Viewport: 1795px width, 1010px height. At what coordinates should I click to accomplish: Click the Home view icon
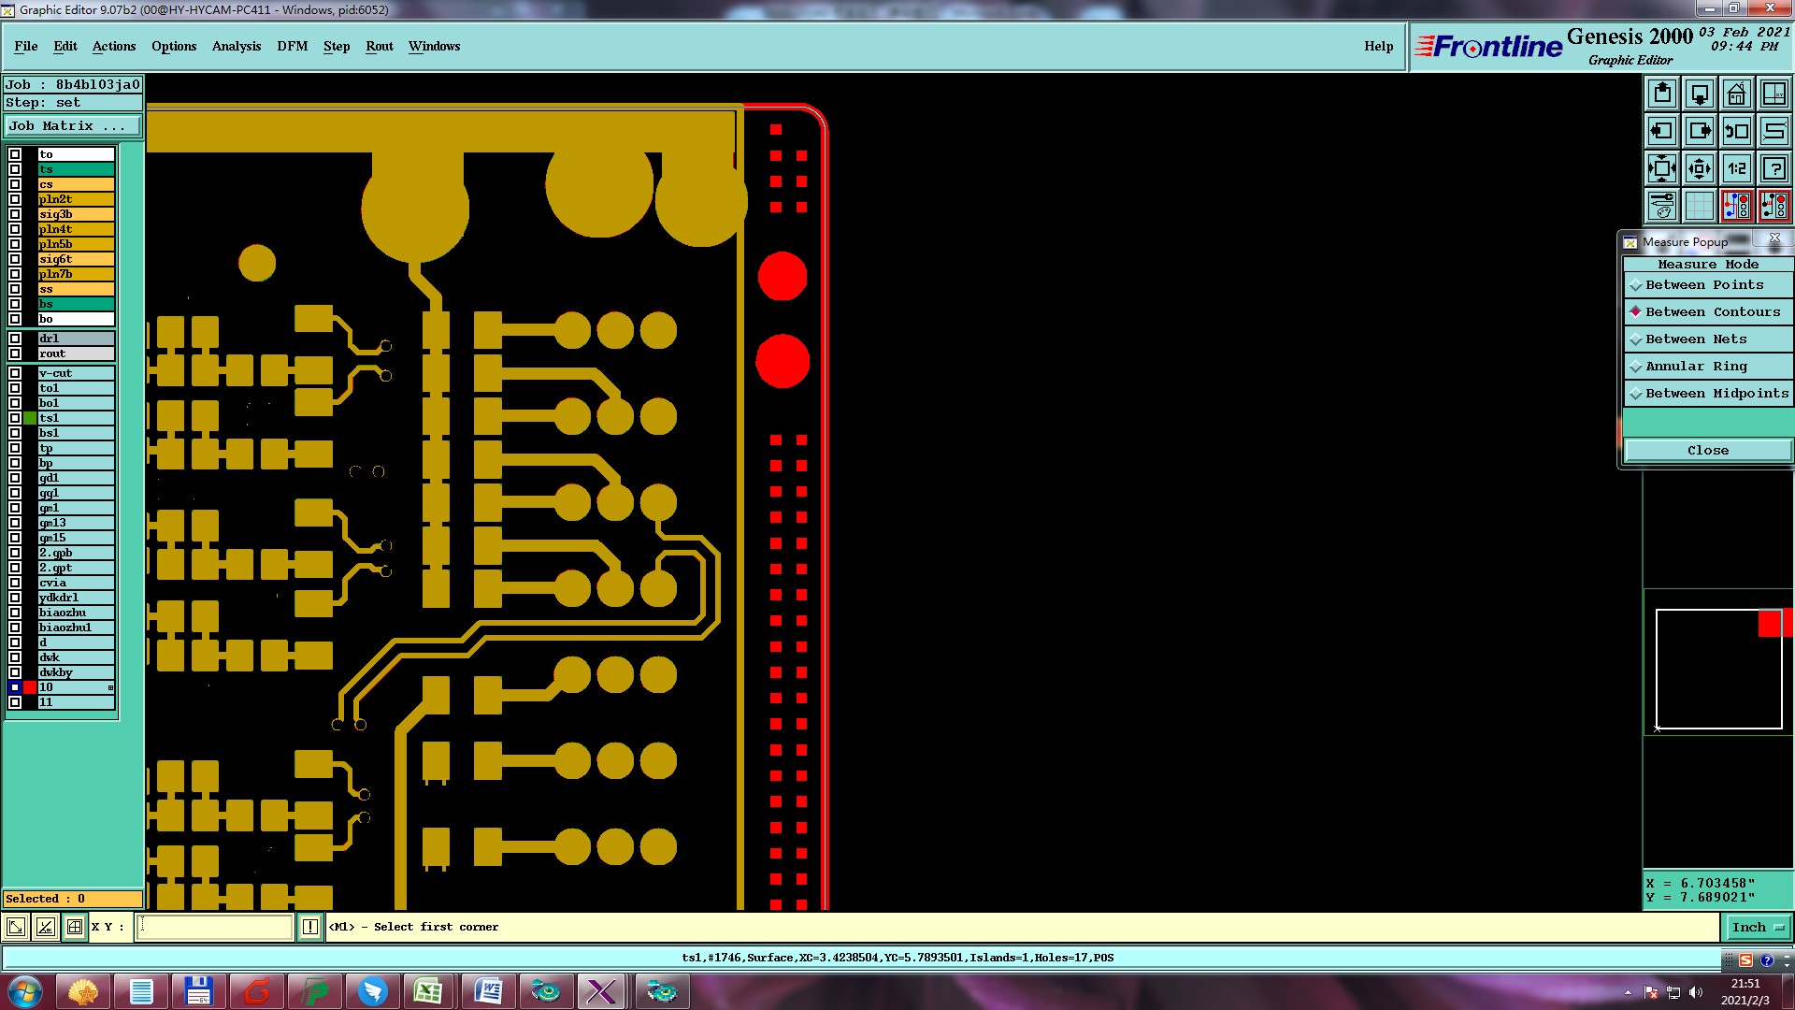[x=1736, y=94]
